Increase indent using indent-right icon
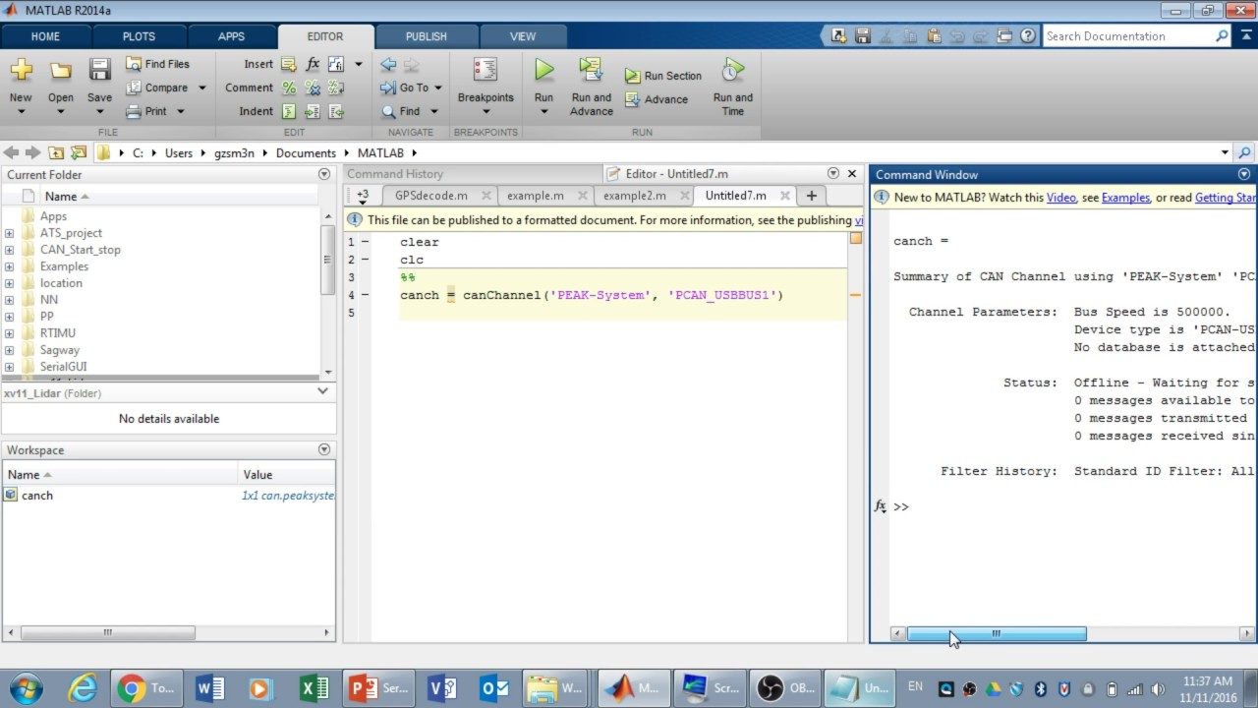Viewport: 1258px width, 708px height. click(313, 111)
